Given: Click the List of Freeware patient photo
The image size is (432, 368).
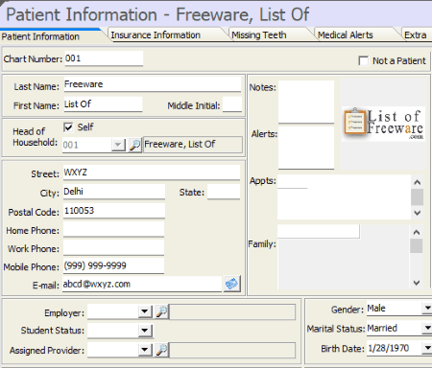Looking at the screenshot, I should pyautogui.click(x=384, y=124).
